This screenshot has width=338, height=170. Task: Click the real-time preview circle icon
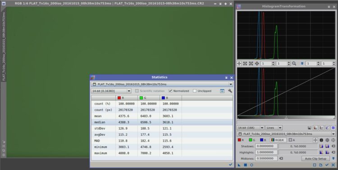pos(251,165)
